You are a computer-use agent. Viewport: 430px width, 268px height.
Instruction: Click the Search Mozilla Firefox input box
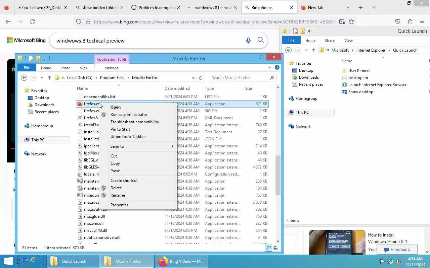(243, 78)
